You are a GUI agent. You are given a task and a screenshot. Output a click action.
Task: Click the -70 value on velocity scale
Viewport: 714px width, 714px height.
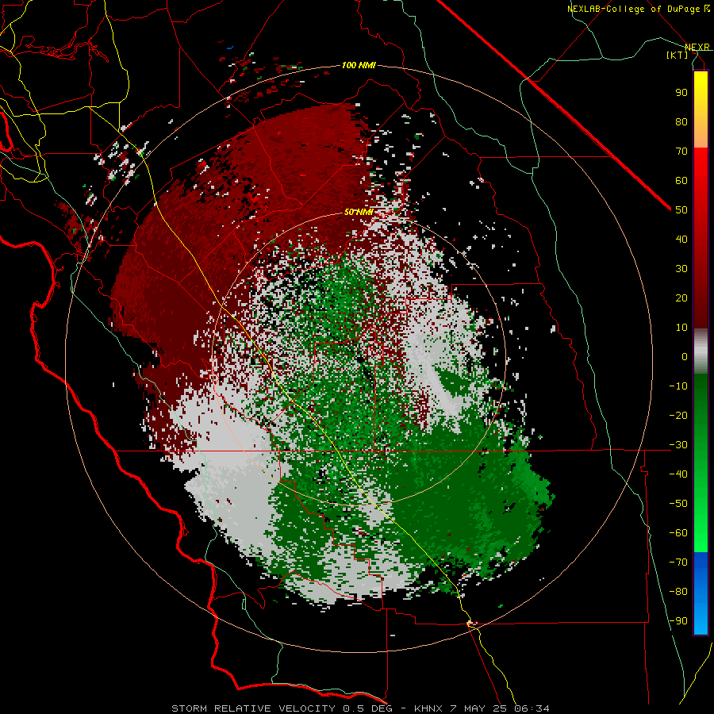point(678,562)
